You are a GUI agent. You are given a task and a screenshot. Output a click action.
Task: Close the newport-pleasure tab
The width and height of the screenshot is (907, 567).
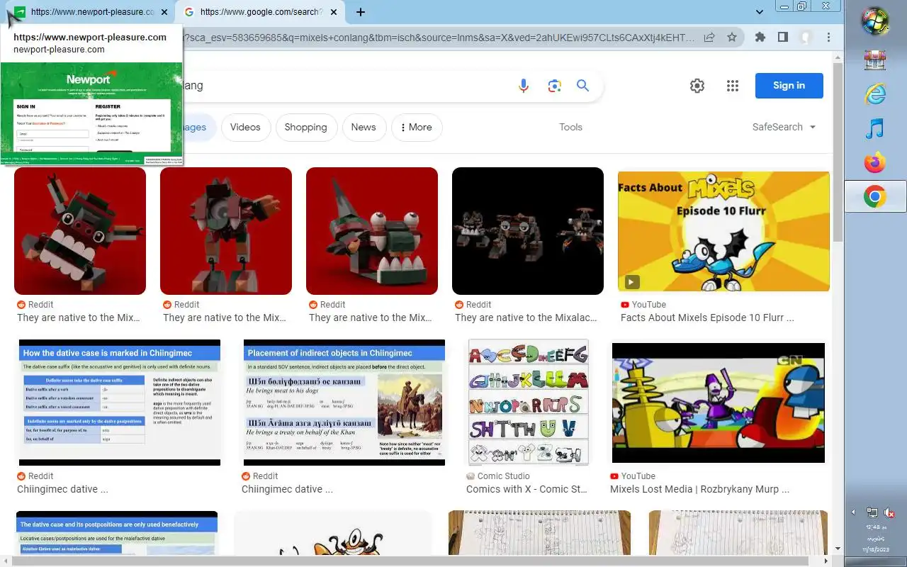tap(164, 12)
